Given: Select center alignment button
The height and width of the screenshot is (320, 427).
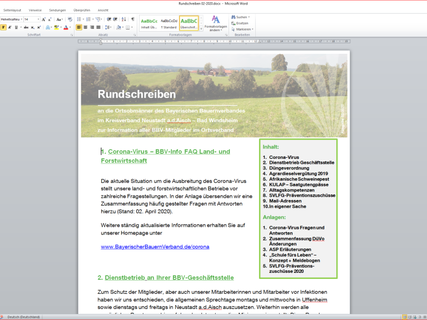Looking at the screenshot, I should [86, 27].
